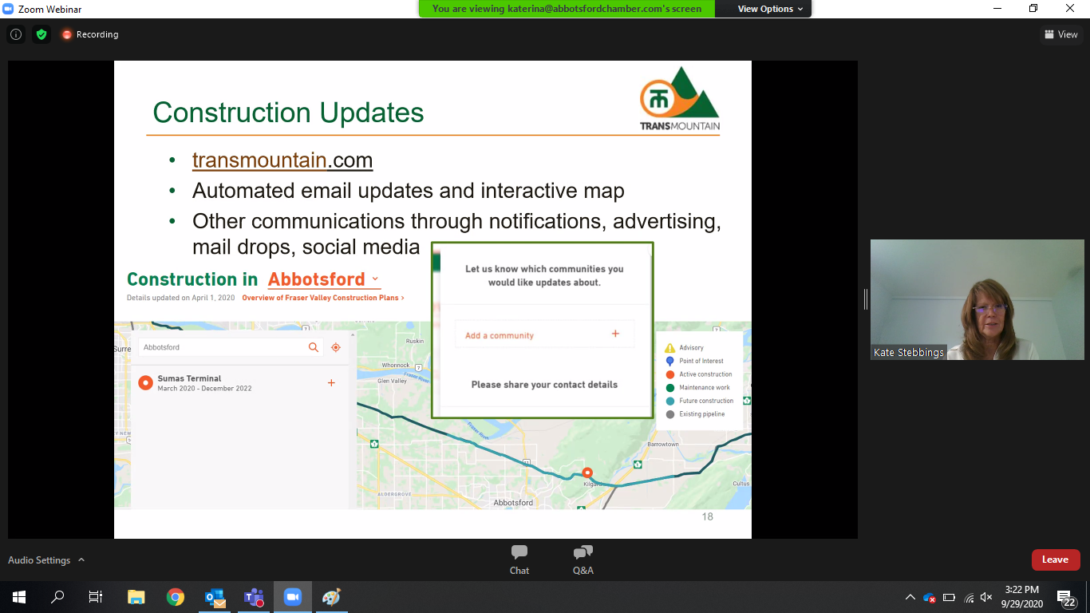Click the plus icon beside Add a community

coord(615,334)
